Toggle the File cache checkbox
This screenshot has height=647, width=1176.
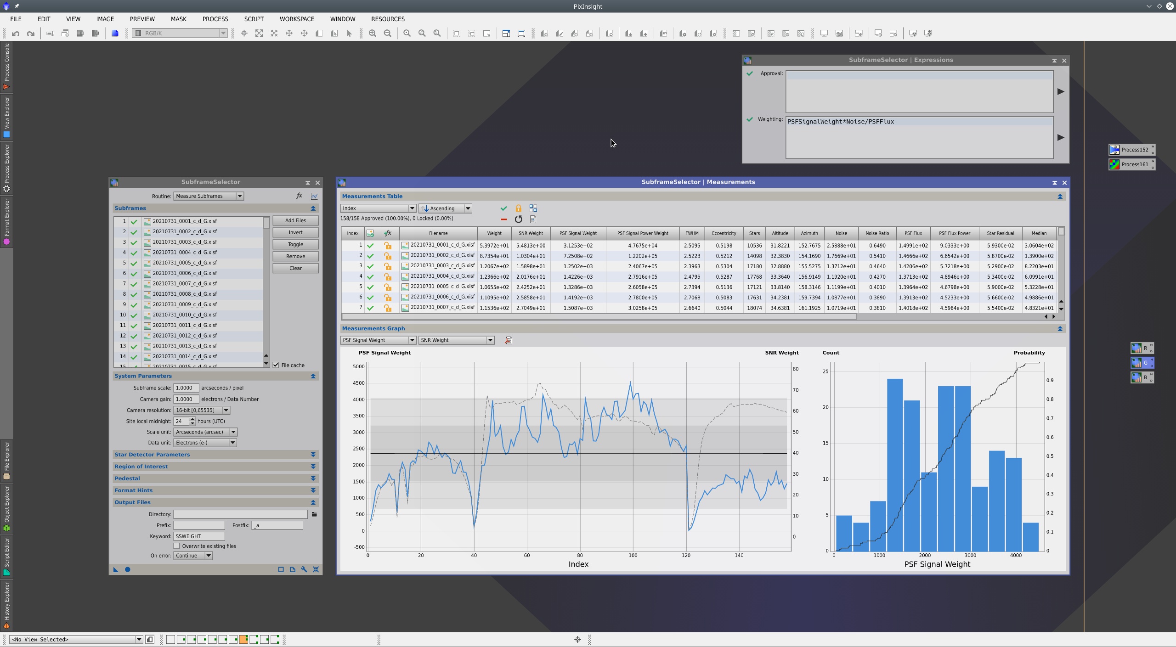(276, 365)
